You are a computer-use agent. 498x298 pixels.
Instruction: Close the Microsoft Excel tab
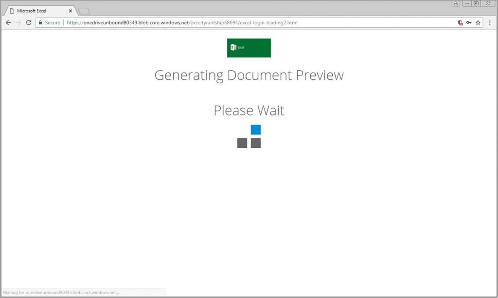(x=70, y=10)
